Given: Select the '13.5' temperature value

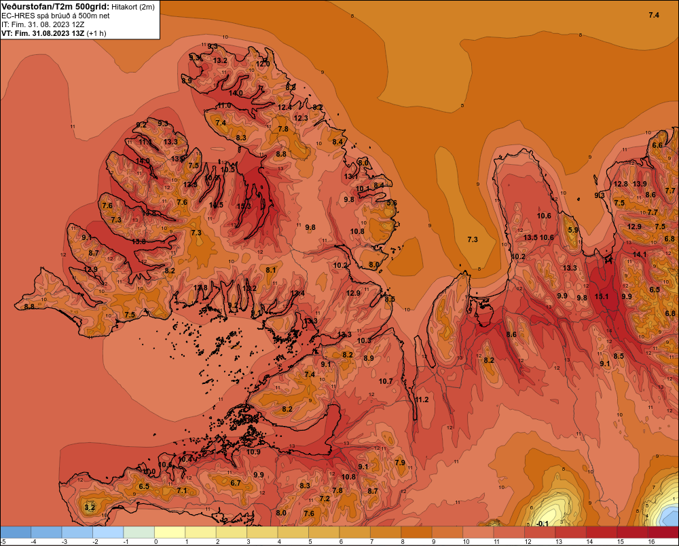Looking at the screenshot, I should (530, 237).
